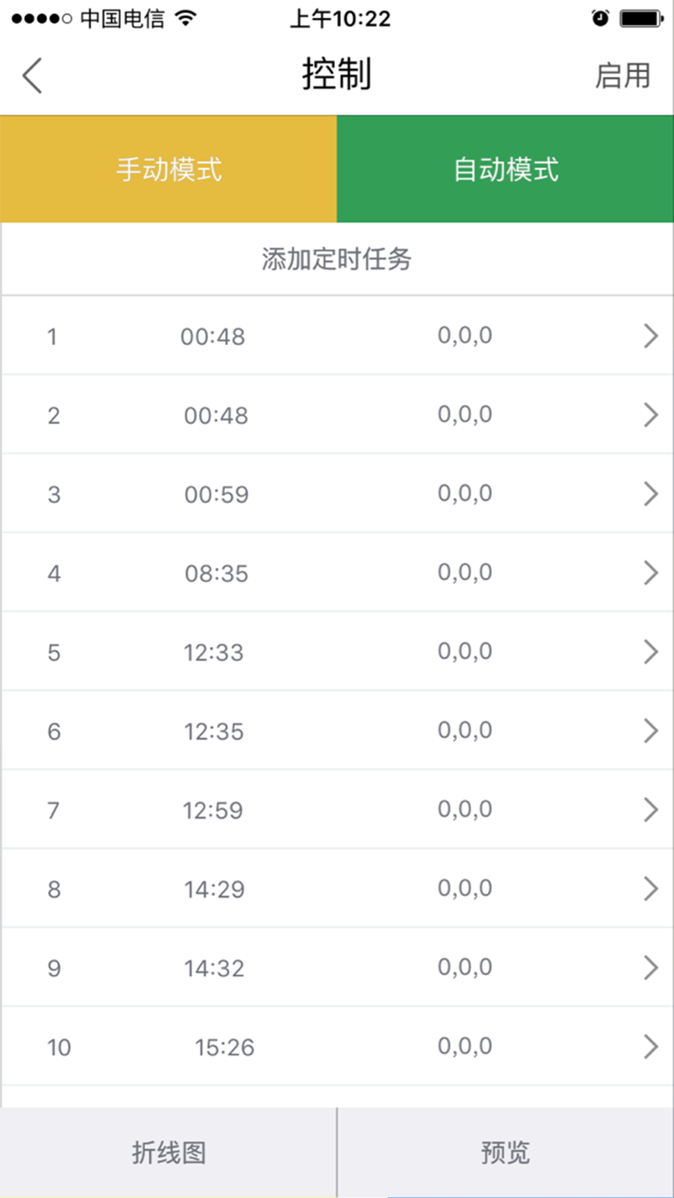The height and width of the screenshot is (1198, 674).
Task: Tap 启用 to enable the schedule
Action: click(x=622, y=75)
